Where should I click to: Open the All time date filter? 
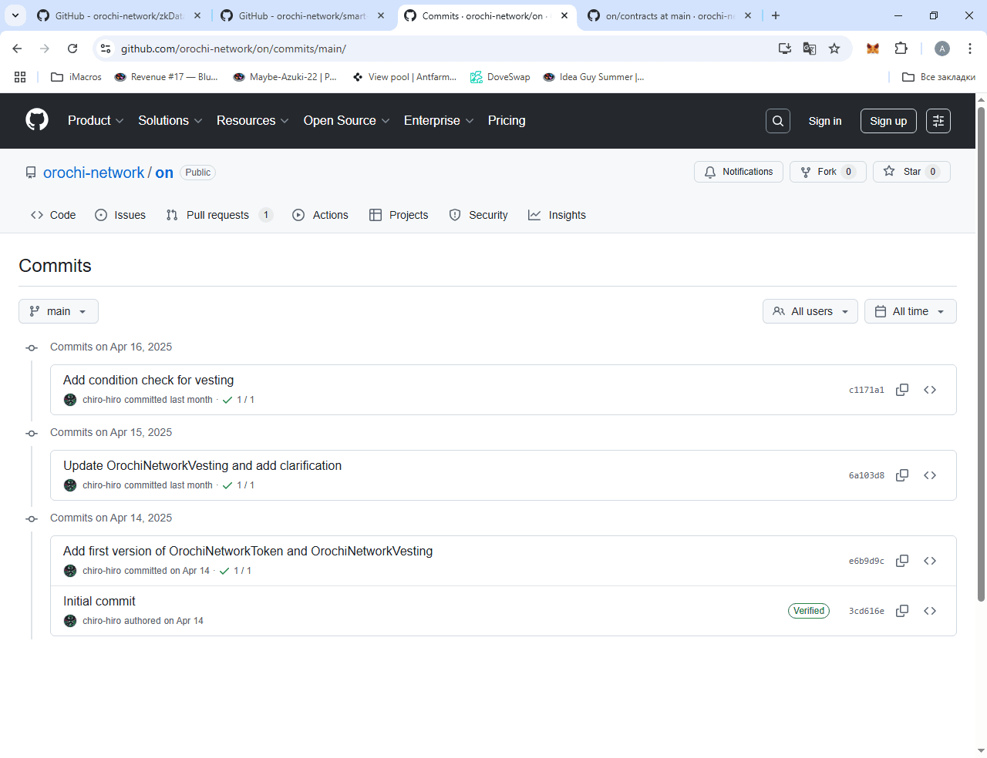pyautogui.click(x=911, y=311)
